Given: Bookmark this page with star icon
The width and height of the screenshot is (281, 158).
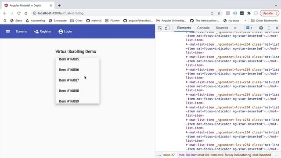Looking at the screenshot, I should [219, 13].
